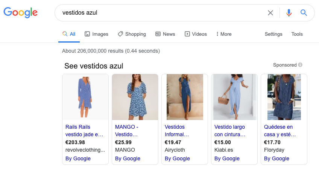Clear the search box with X icon
The image size is (319, 172).
270,13
